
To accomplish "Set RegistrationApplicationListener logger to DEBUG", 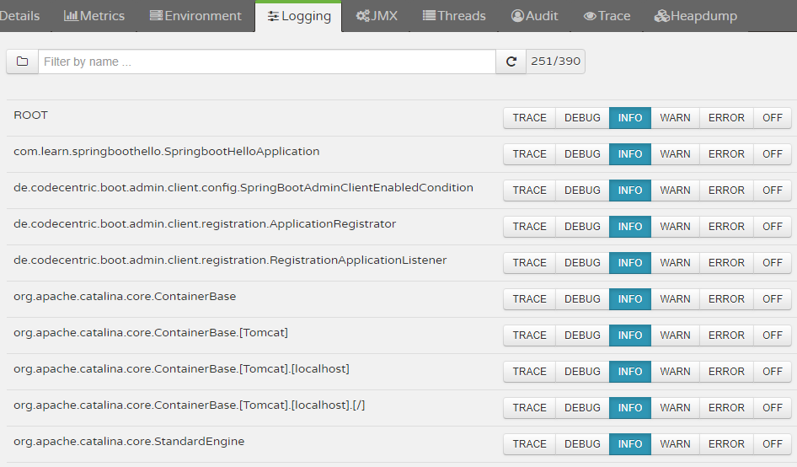I will (582, 263).
